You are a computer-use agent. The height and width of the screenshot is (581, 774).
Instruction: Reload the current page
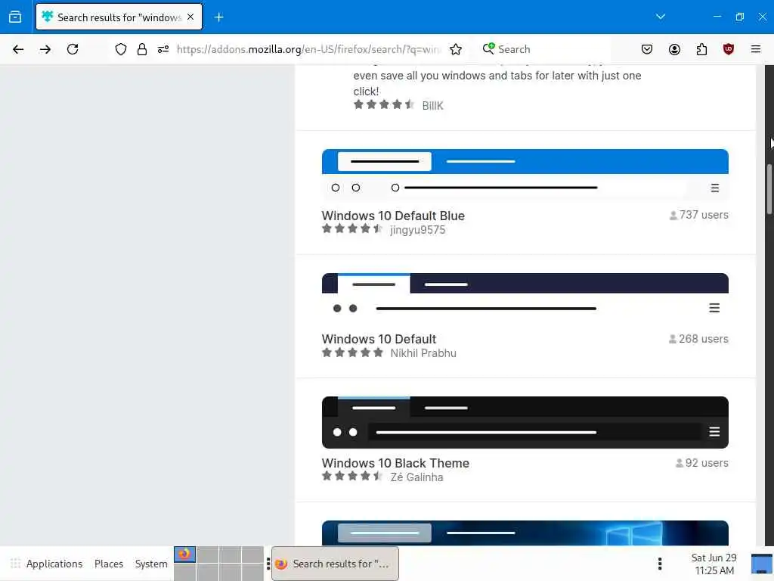[x=73, y=49]
